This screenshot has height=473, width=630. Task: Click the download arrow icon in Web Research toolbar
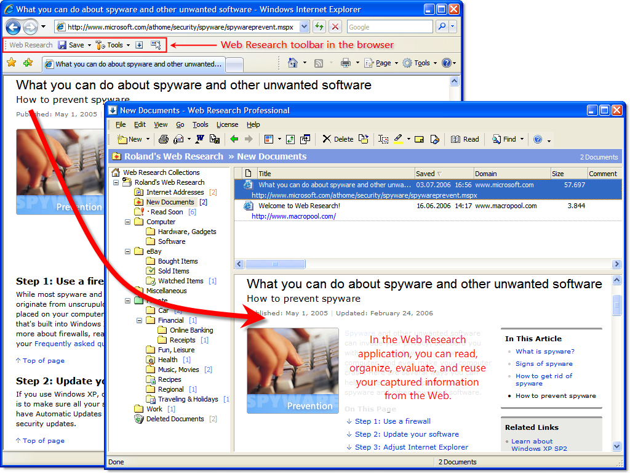[139, 45]
